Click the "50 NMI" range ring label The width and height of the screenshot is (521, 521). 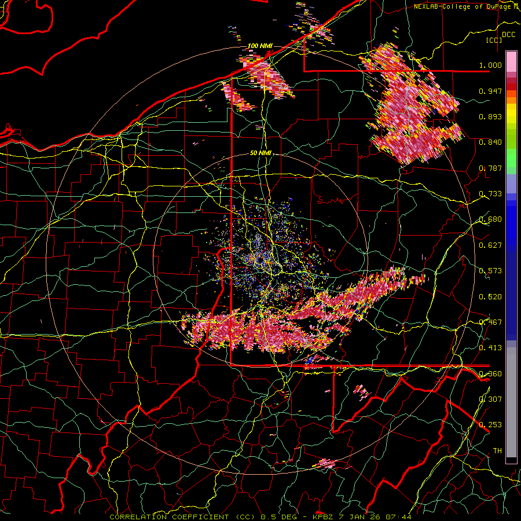pyautogui.click(x=260, y=153)
